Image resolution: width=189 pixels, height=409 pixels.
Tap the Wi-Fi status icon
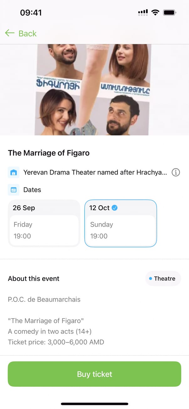pos(155,13)
